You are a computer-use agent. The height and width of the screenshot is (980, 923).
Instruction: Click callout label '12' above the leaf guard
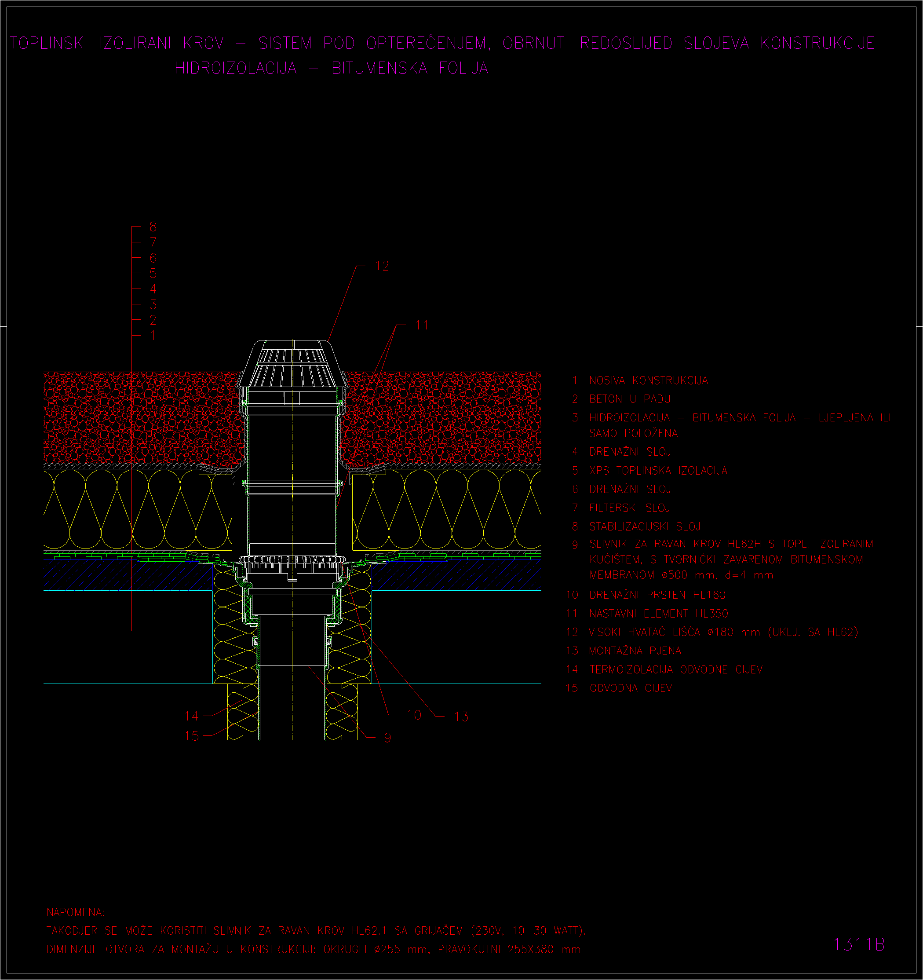382,266
